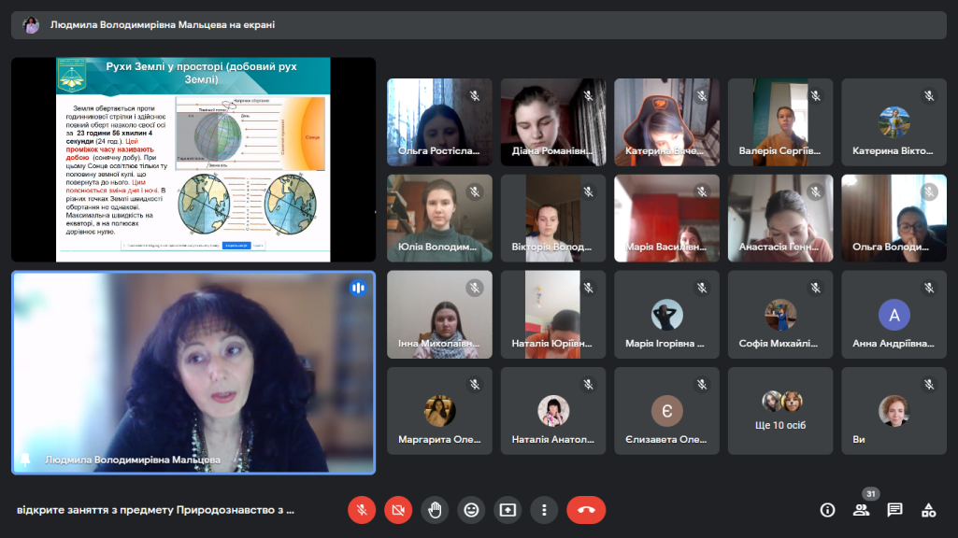958x538 pixels.
Task: Click your own avatar on the Ви tile
Action: click(894, 411)
